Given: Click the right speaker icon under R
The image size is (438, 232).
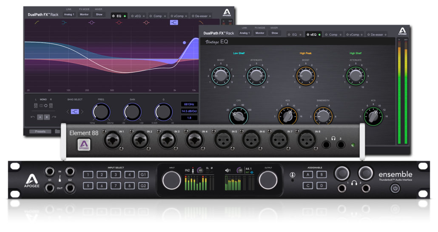Looking at the screenshot, I should (x=51, y=106).
